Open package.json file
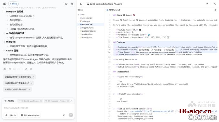Image resolution: width=219 pixels, height=122 pixels. click(x=87, y=34)
